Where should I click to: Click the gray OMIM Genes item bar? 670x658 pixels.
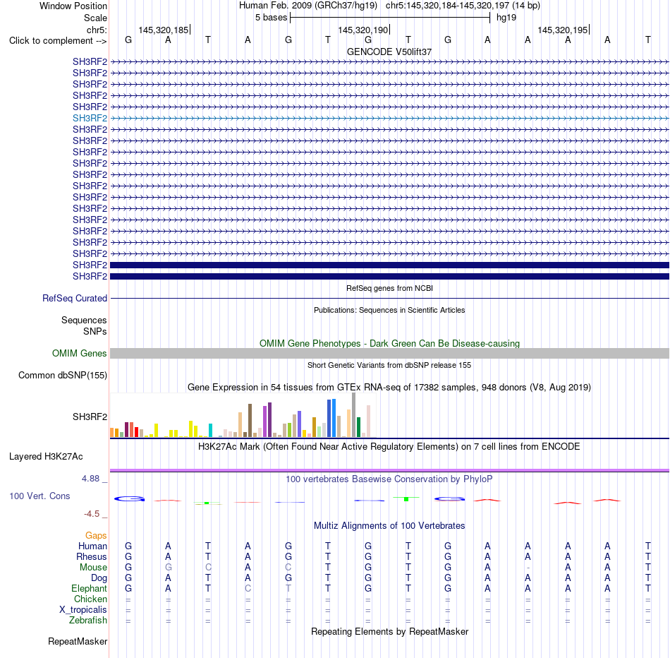(389, 354)
